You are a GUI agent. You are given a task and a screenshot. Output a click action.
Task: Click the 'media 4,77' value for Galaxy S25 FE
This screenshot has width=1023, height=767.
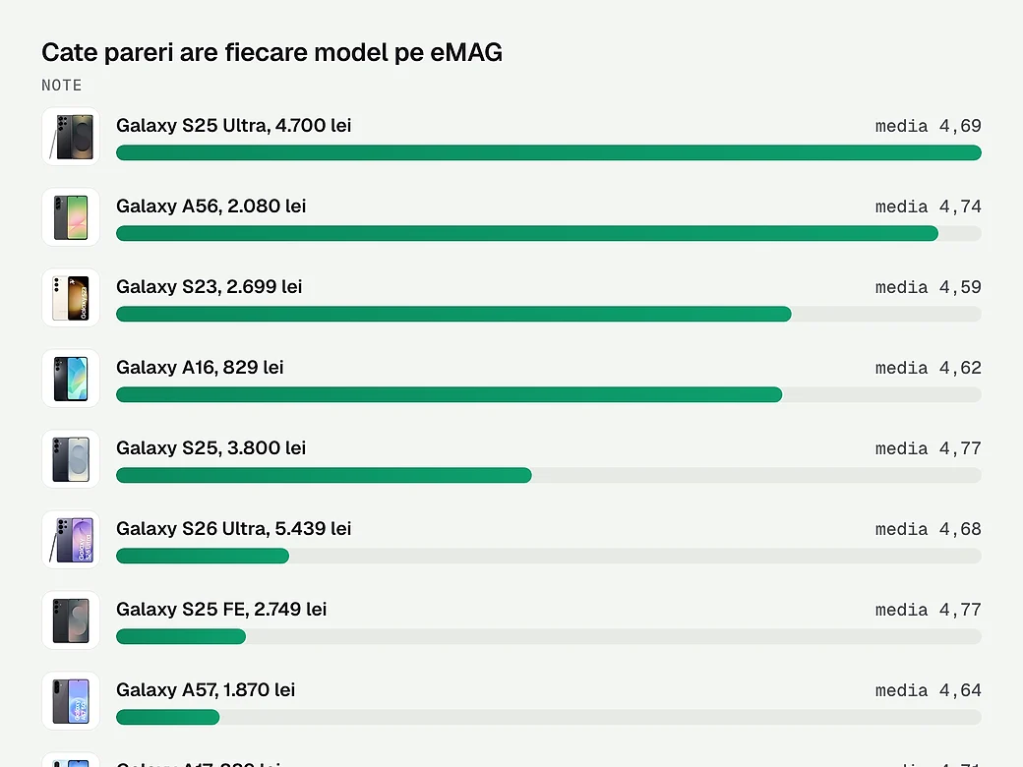click(x=928, y=610)
